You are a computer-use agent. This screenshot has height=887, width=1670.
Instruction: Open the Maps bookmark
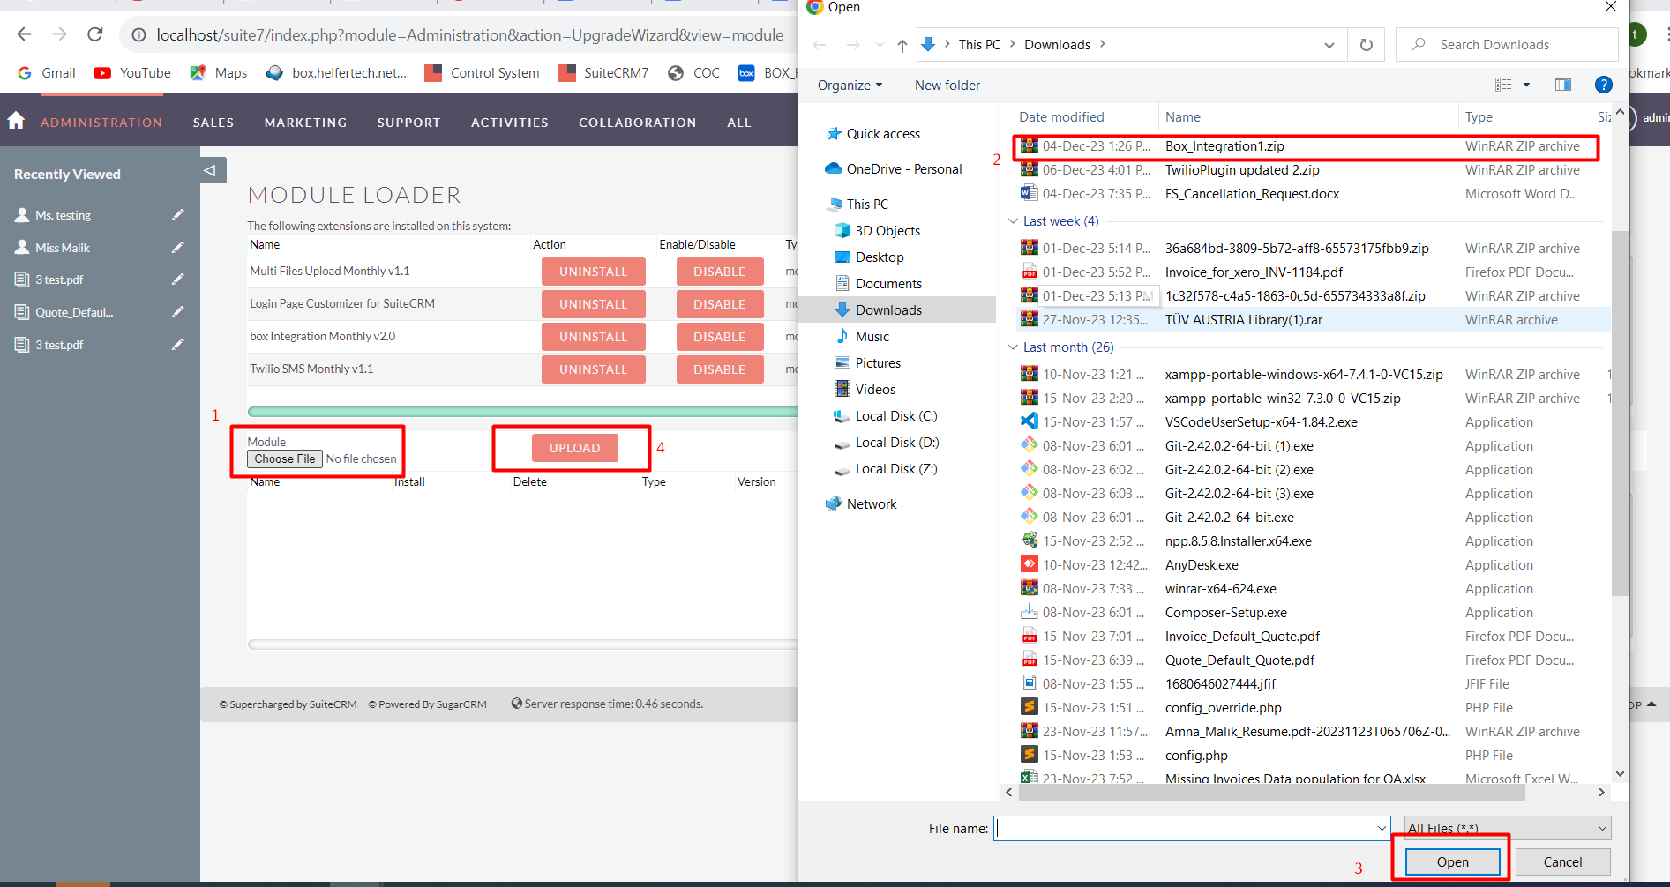(x=219, y=73)
